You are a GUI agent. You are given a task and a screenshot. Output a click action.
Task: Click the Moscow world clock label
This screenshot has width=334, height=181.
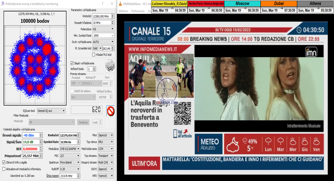point(242,4)
